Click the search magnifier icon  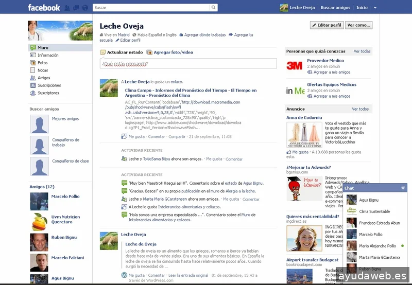point(214,8)
